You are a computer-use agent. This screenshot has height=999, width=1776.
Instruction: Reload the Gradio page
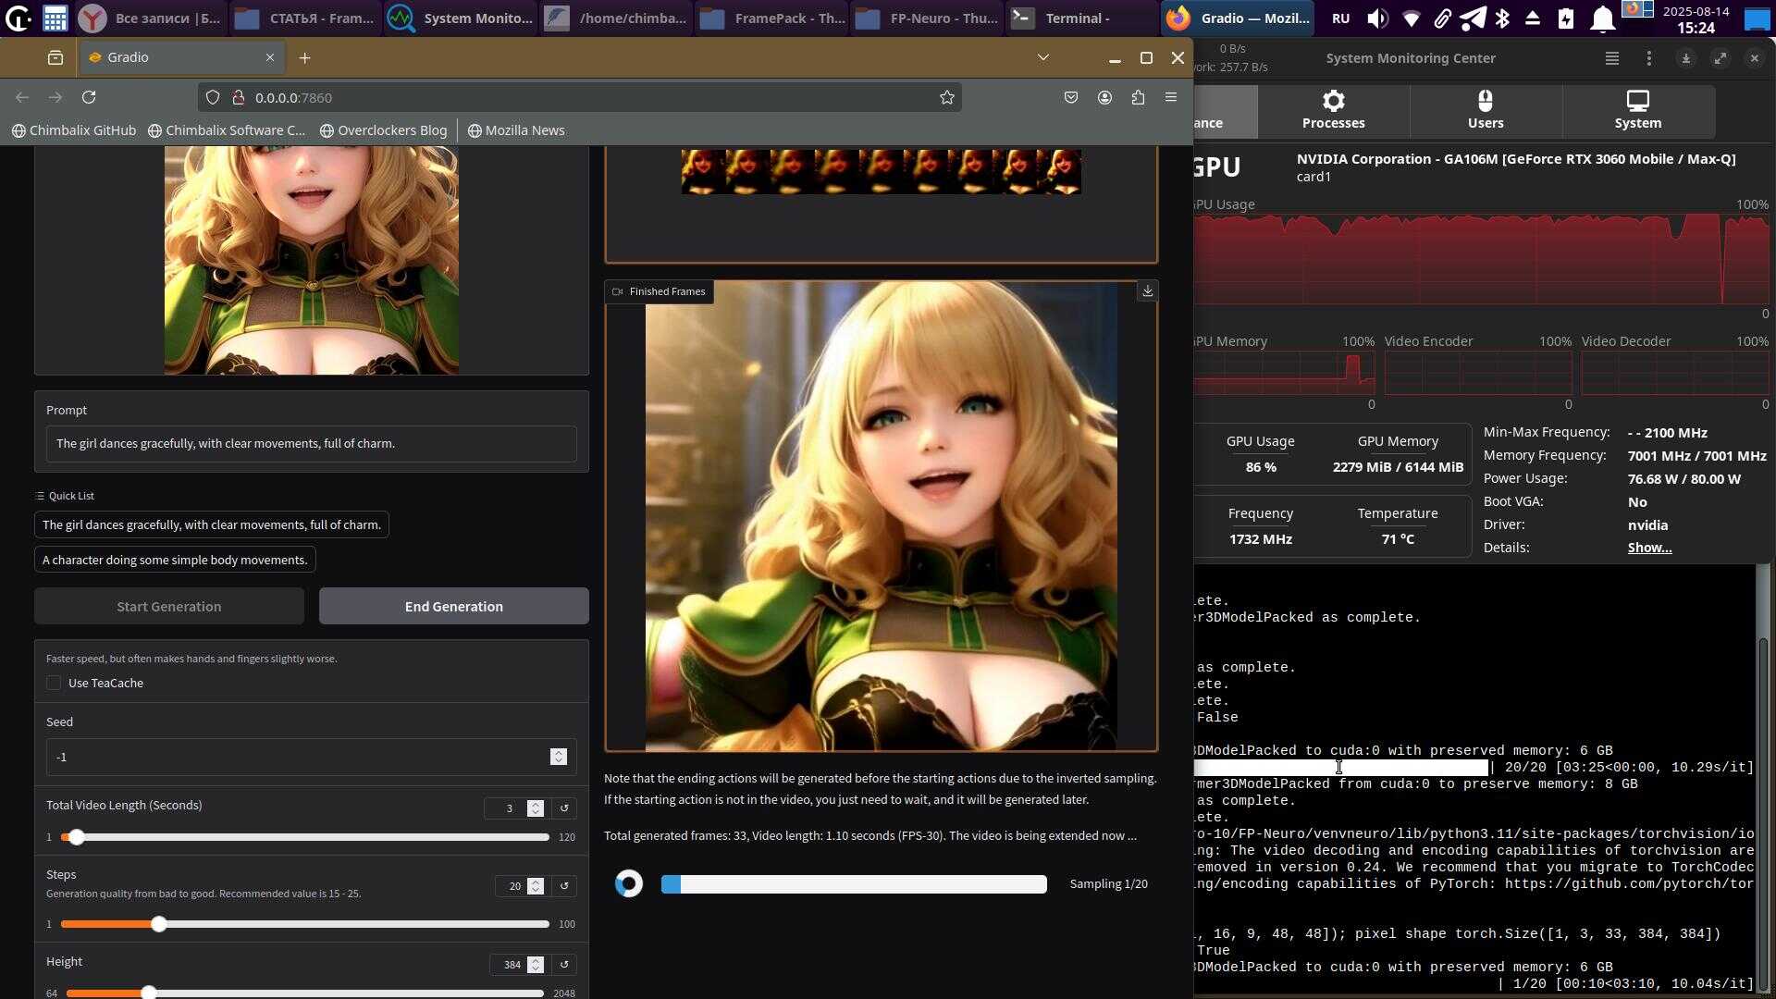pyautogui.click(x=89, y=97)
